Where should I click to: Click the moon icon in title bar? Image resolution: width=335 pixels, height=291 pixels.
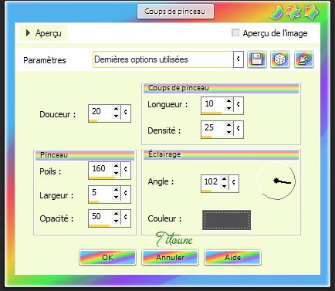[277, 12]
